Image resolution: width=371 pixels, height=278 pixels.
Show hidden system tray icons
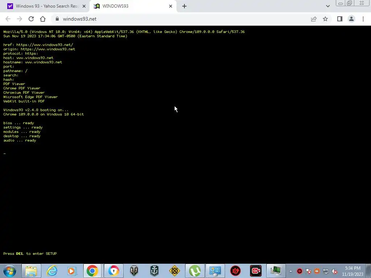pos(291,271)
